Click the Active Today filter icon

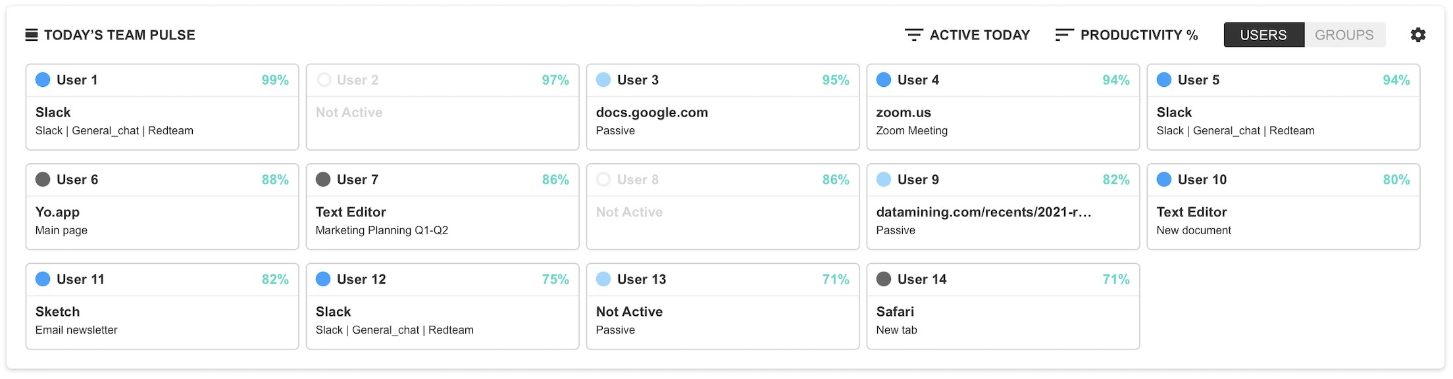tap(913, 35)
